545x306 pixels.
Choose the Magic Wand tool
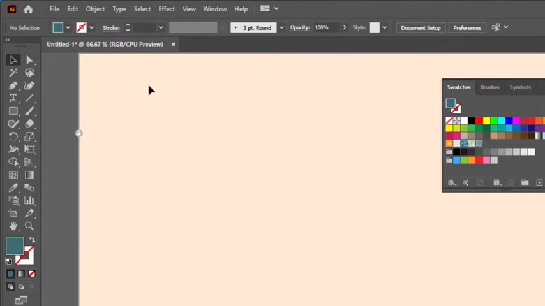13,73
